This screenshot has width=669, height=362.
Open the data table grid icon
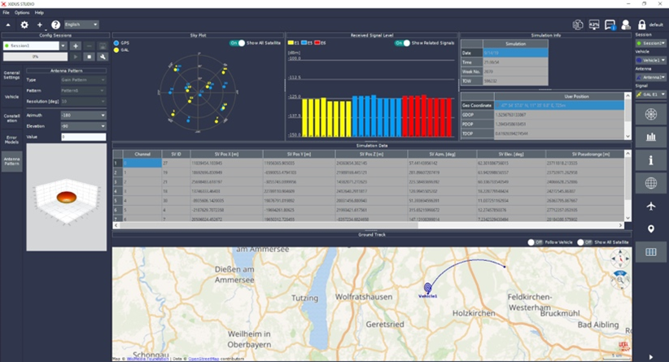[650, 252]
